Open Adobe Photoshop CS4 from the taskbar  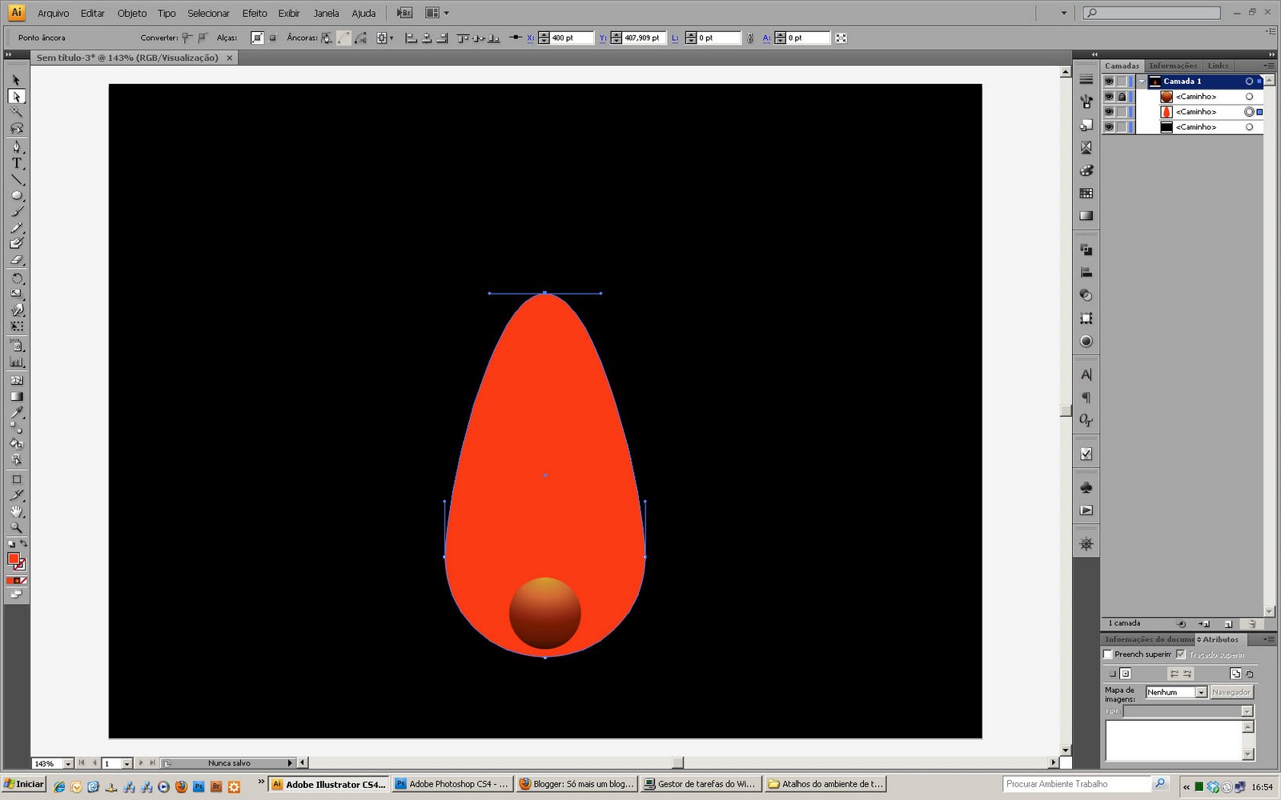[451, 784]
